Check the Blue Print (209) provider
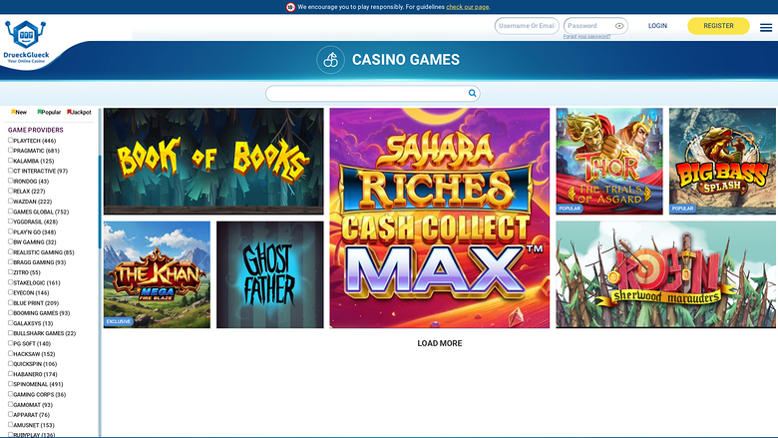The height and width of the screenshot is (438, 778). point(10,302)
